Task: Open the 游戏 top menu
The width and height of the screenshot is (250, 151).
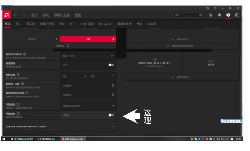Action: tap(46, 15)
